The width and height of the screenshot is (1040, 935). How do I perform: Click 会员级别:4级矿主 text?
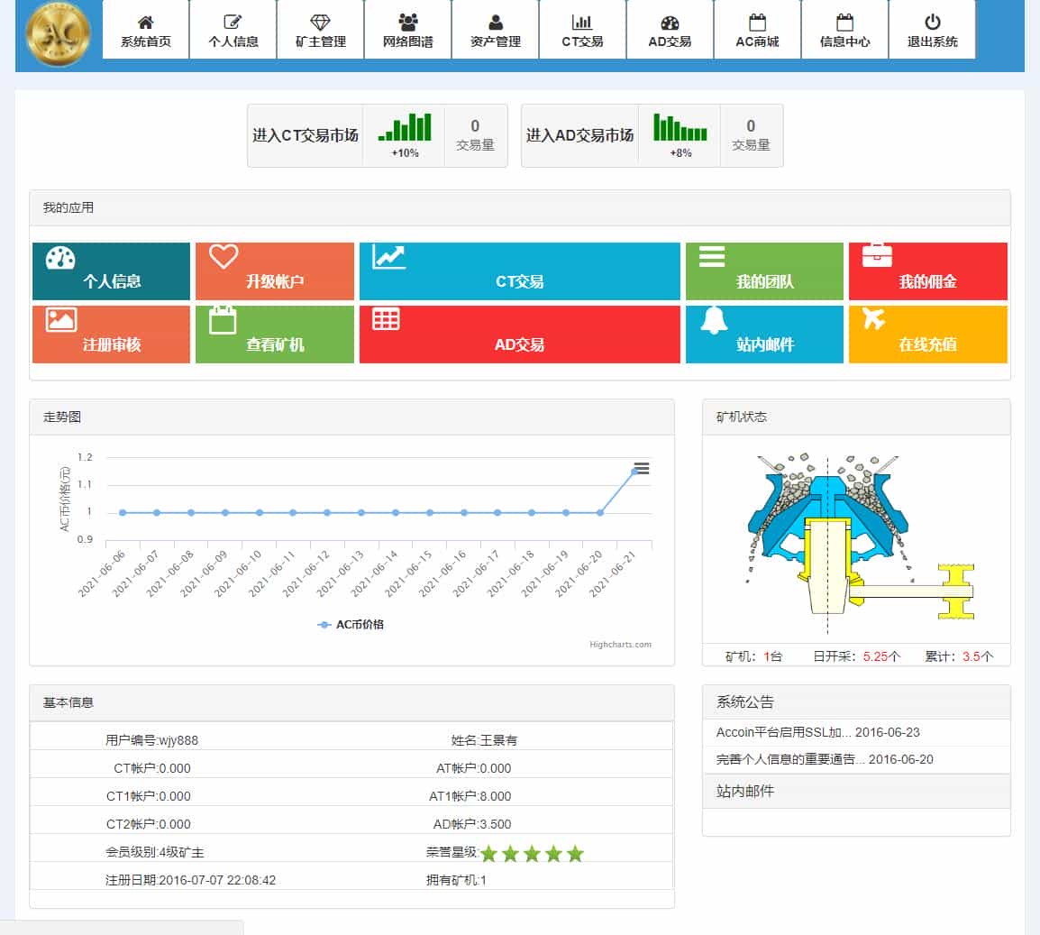[x=154, y=852]
